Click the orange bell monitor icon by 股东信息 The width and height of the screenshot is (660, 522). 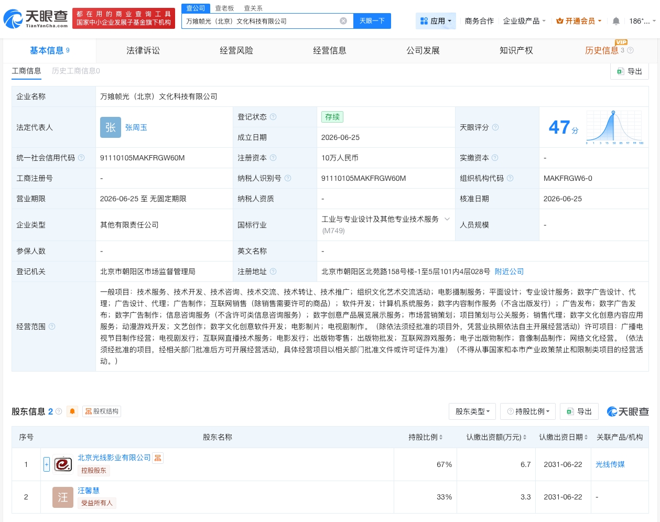(x=72, y=411)
